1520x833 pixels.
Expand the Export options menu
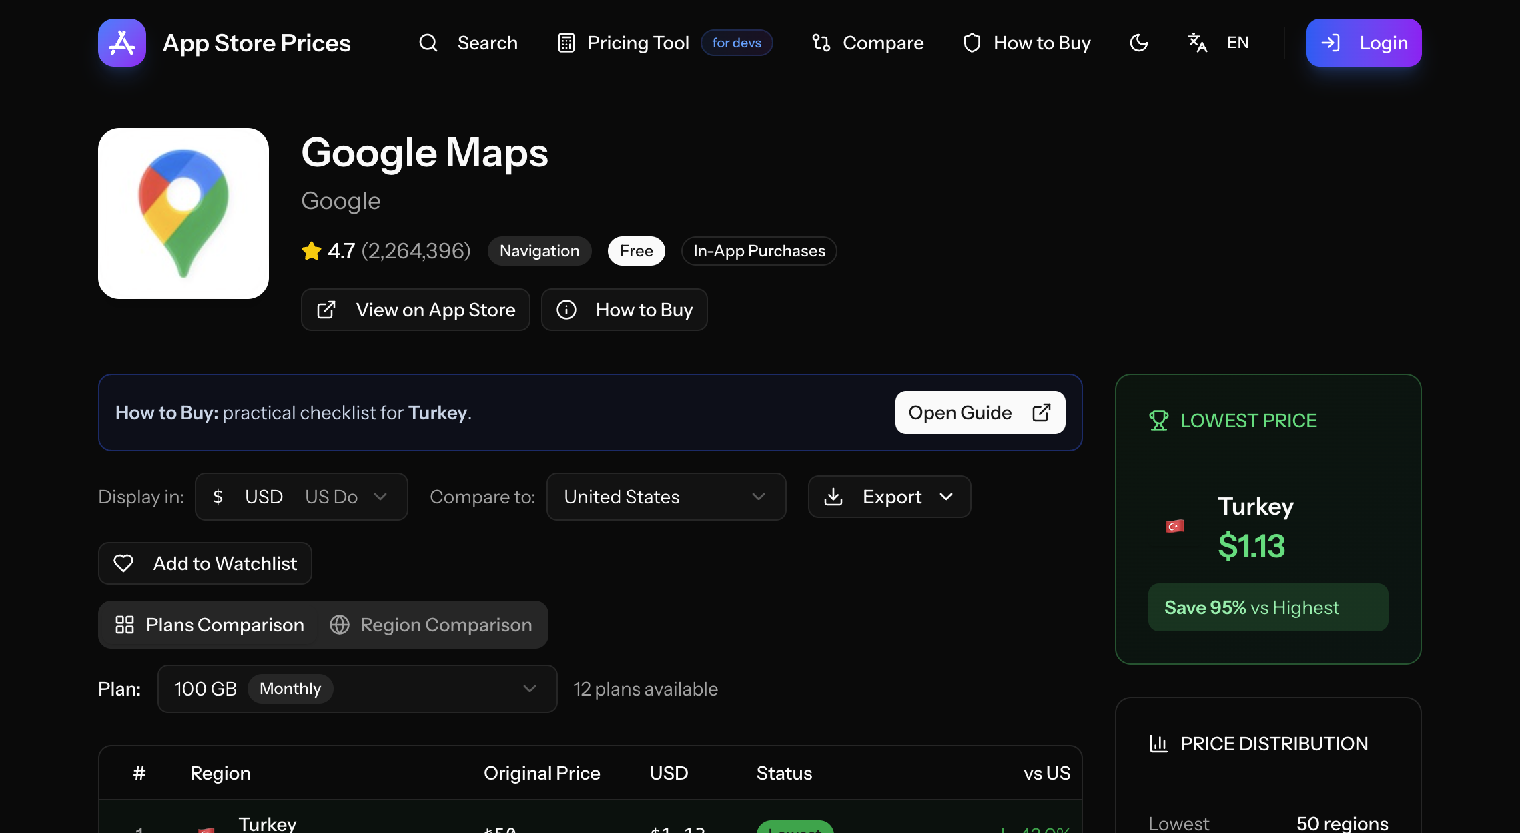(x=889, y=497)
